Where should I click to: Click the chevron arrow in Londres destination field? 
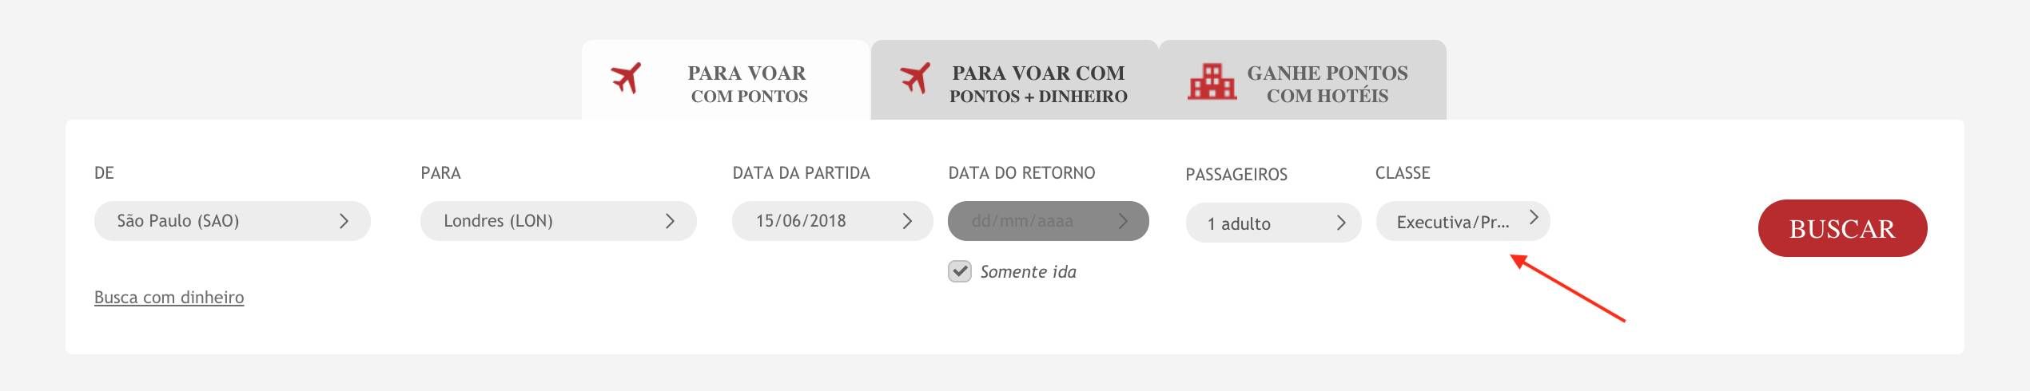pyautogui.click(x=670, y=221)
